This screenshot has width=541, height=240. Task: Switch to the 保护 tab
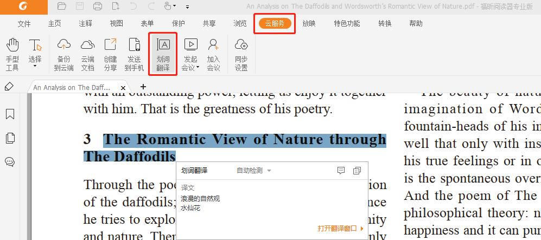(178, 23)
